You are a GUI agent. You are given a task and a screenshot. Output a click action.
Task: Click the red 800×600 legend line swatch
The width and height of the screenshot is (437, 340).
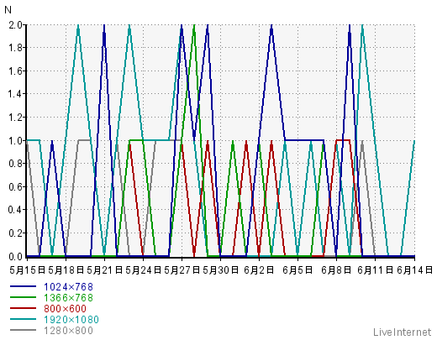24,308
